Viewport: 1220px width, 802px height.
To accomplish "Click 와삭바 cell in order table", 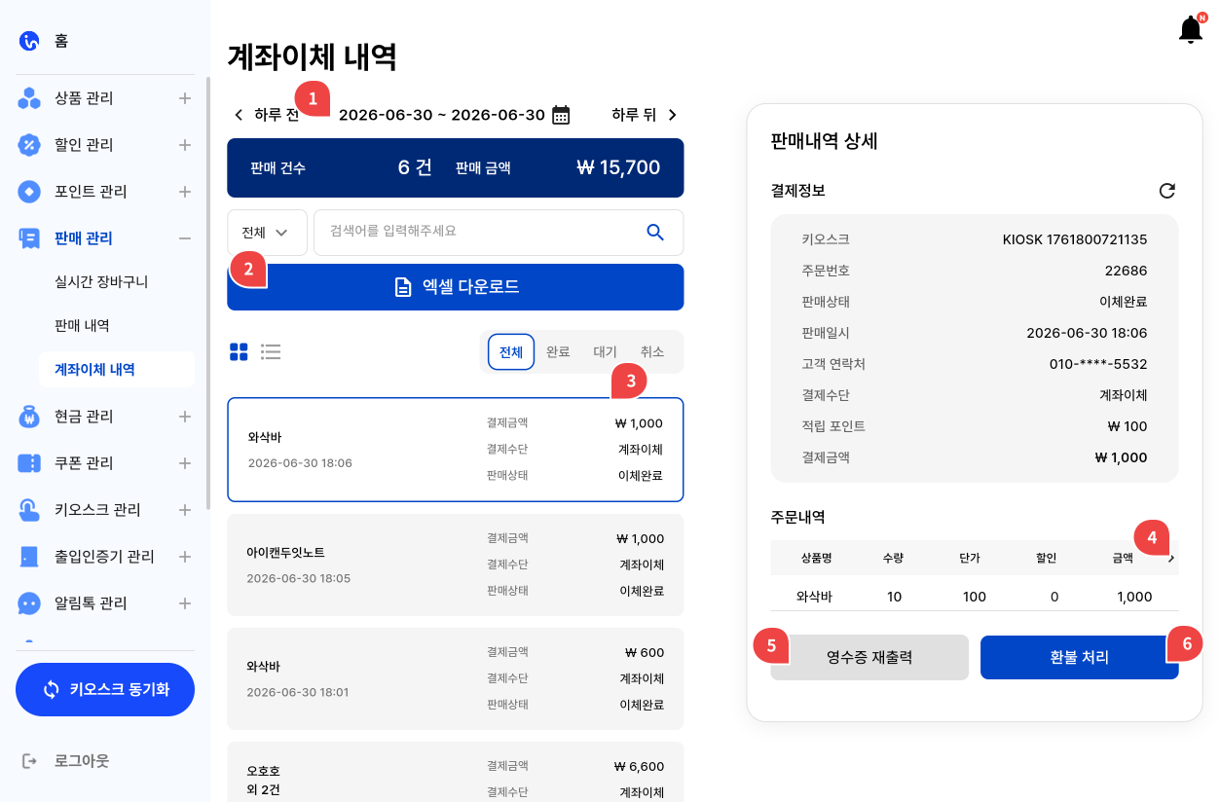I will (814, 597).
